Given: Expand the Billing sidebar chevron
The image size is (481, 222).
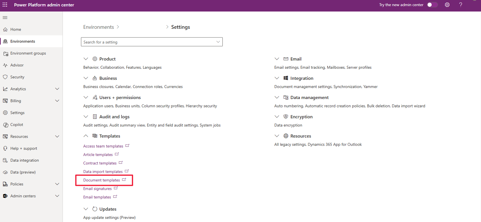Looking at the screenshot, I should tap(57, 101).
